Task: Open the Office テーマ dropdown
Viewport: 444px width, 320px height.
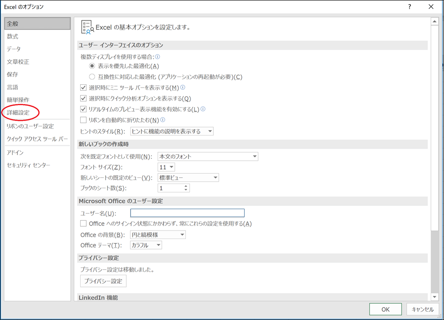Action: [146, 245]
